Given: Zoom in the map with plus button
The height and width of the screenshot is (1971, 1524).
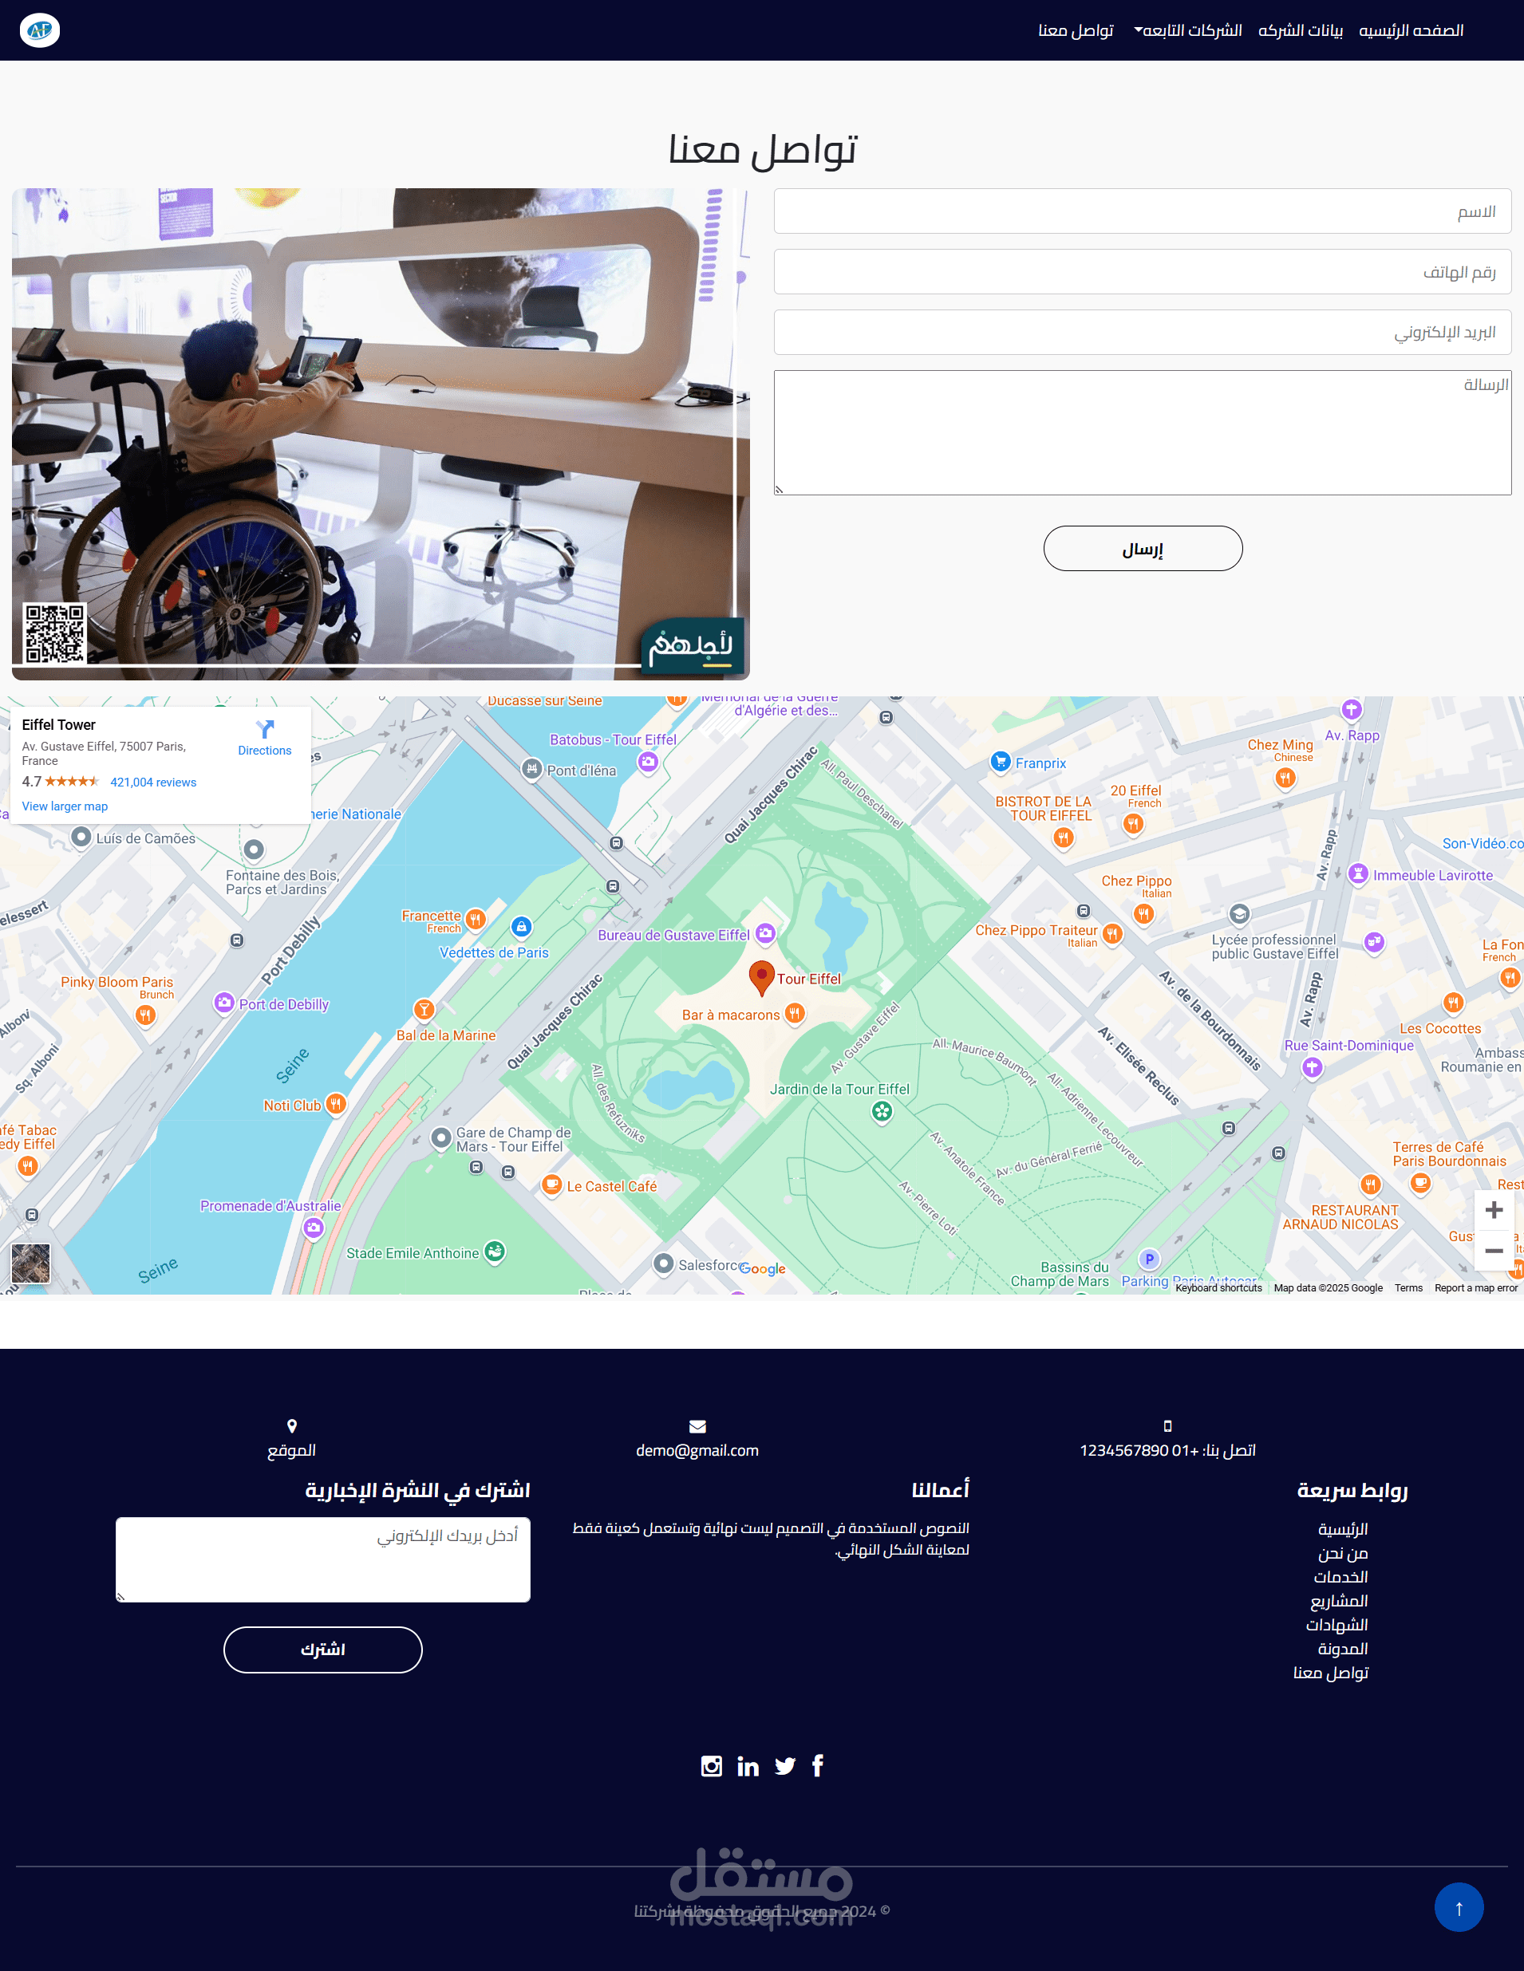Looking at the screenshot, I should 1494,1210.
